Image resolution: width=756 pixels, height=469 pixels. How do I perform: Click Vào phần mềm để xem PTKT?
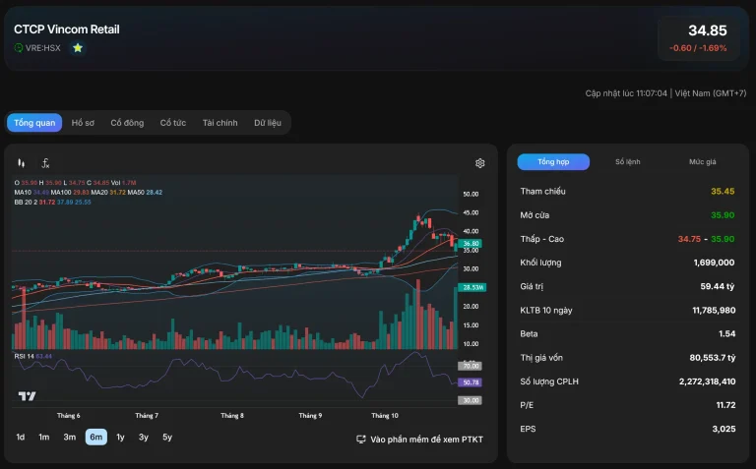click(426, 440)
